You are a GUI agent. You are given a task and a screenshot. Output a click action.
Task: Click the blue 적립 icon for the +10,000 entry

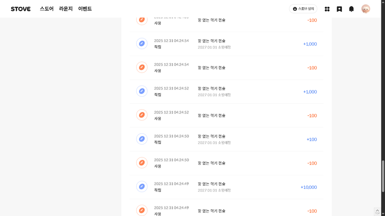click(142, 187)
